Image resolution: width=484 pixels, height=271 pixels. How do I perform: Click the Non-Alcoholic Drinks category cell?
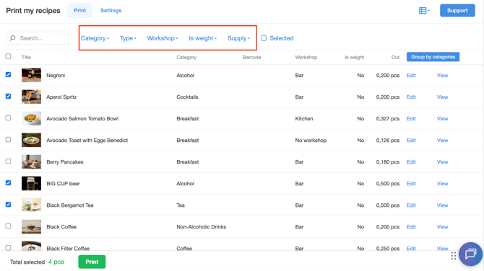click(202, 227)
